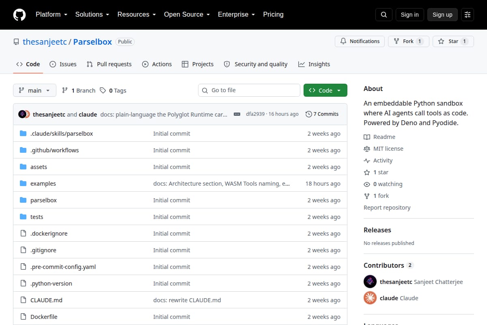Click the CLAUDE.md file icon

pyautogui.click(x=23, y=300)
